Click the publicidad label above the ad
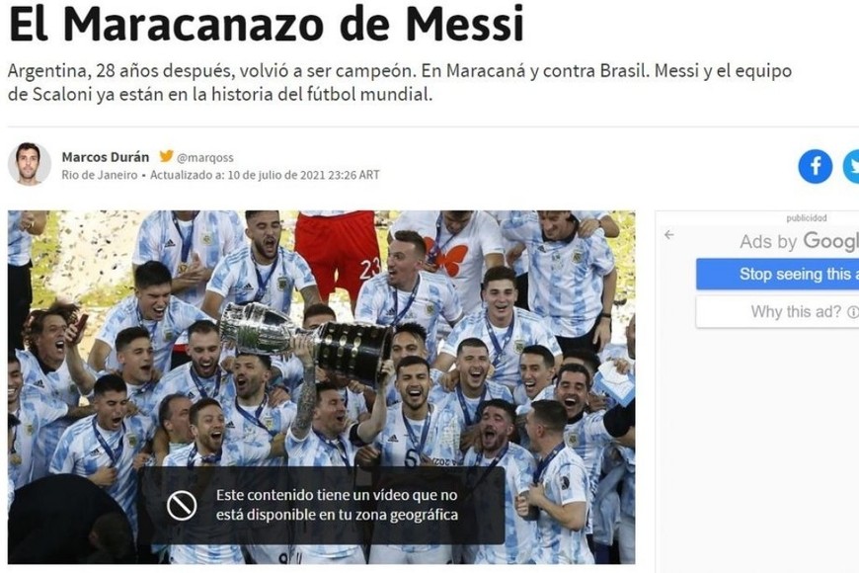 coord(807,217)
